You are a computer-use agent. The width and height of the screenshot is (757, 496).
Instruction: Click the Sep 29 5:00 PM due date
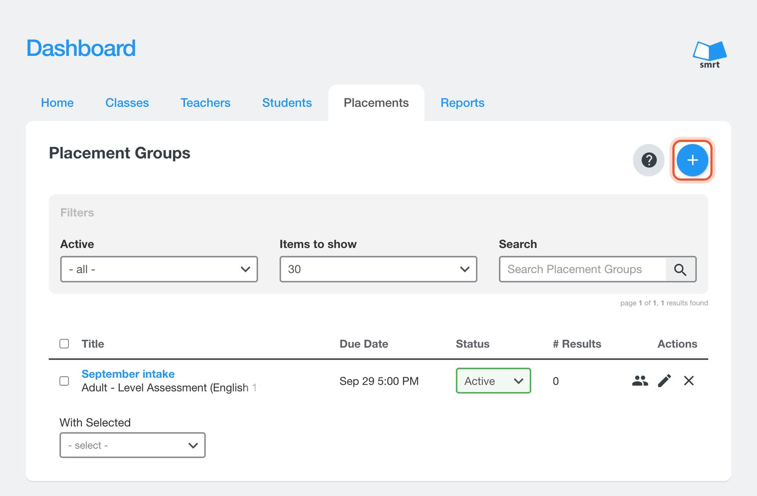click(x=379, y=381)
